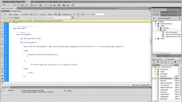Close the login-success.php document tab
The height and width of the screenshot is (102, 182).
(15, 8)
